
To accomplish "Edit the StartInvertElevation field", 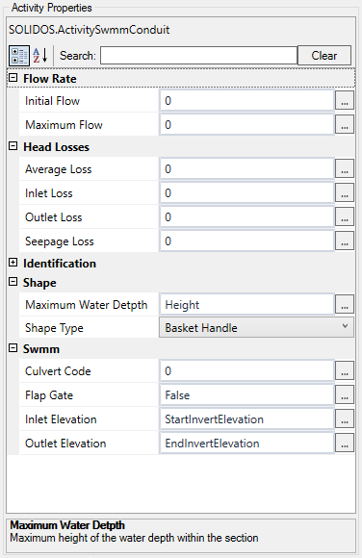I will [x=246, y=419].
